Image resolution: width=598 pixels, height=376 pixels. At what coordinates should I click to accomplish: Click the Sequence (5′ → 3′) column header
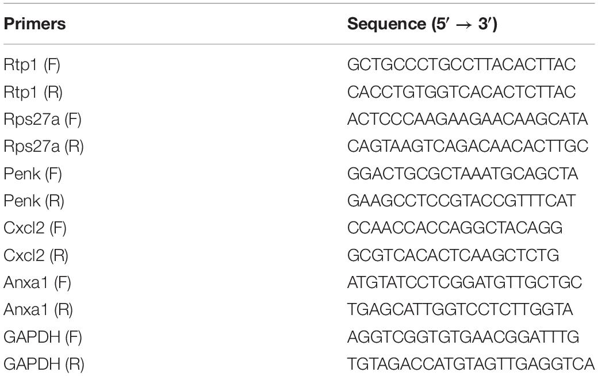coord(422,24)
